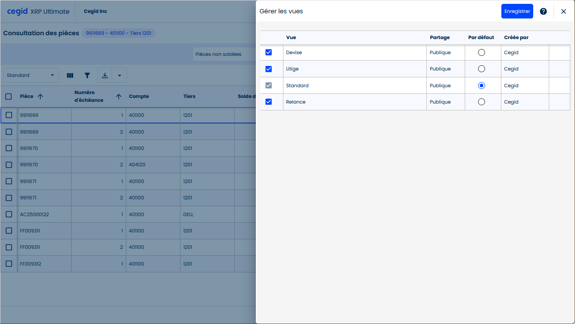This screenshot has width=575, height=324.
Task: Uncheck the Devise view checkbox
Action: pos(268,52)
